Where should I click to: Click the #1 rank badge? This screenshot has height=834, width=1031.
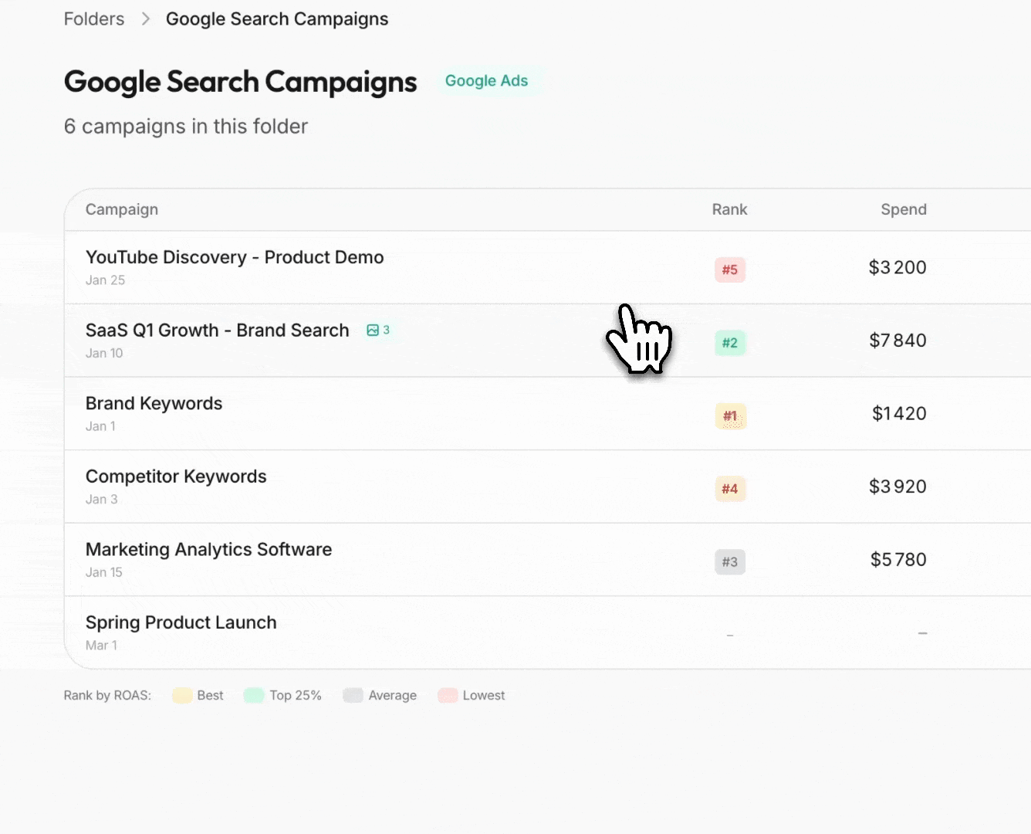(729, 416)
